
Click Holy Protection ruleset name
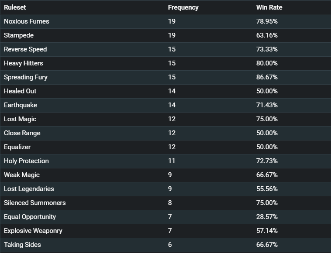pyautogui.click(x=26, y=161)
